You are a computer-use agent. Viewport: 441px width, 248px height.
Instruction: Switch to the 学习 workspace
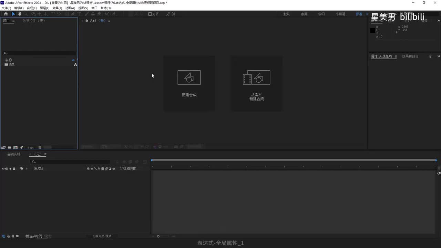tap(321, 14)
